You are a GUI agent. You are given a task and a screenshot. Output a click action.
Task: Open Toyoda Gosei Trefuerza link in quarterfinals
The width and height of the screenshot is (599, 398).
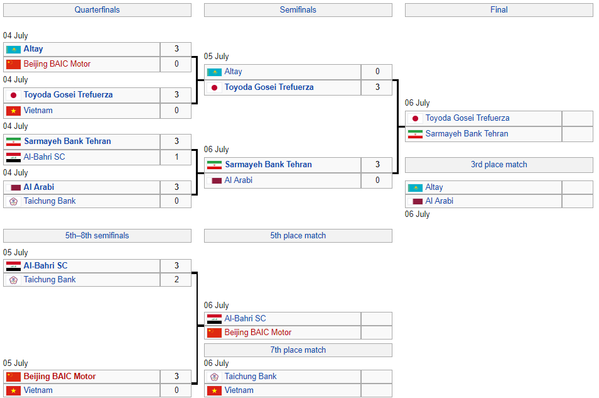(x=68, y=95)
